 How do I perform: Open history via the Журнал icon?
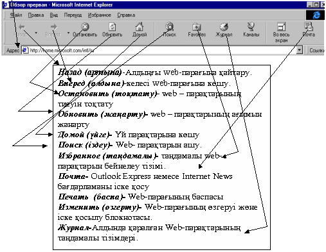click(x=224, y=27)
